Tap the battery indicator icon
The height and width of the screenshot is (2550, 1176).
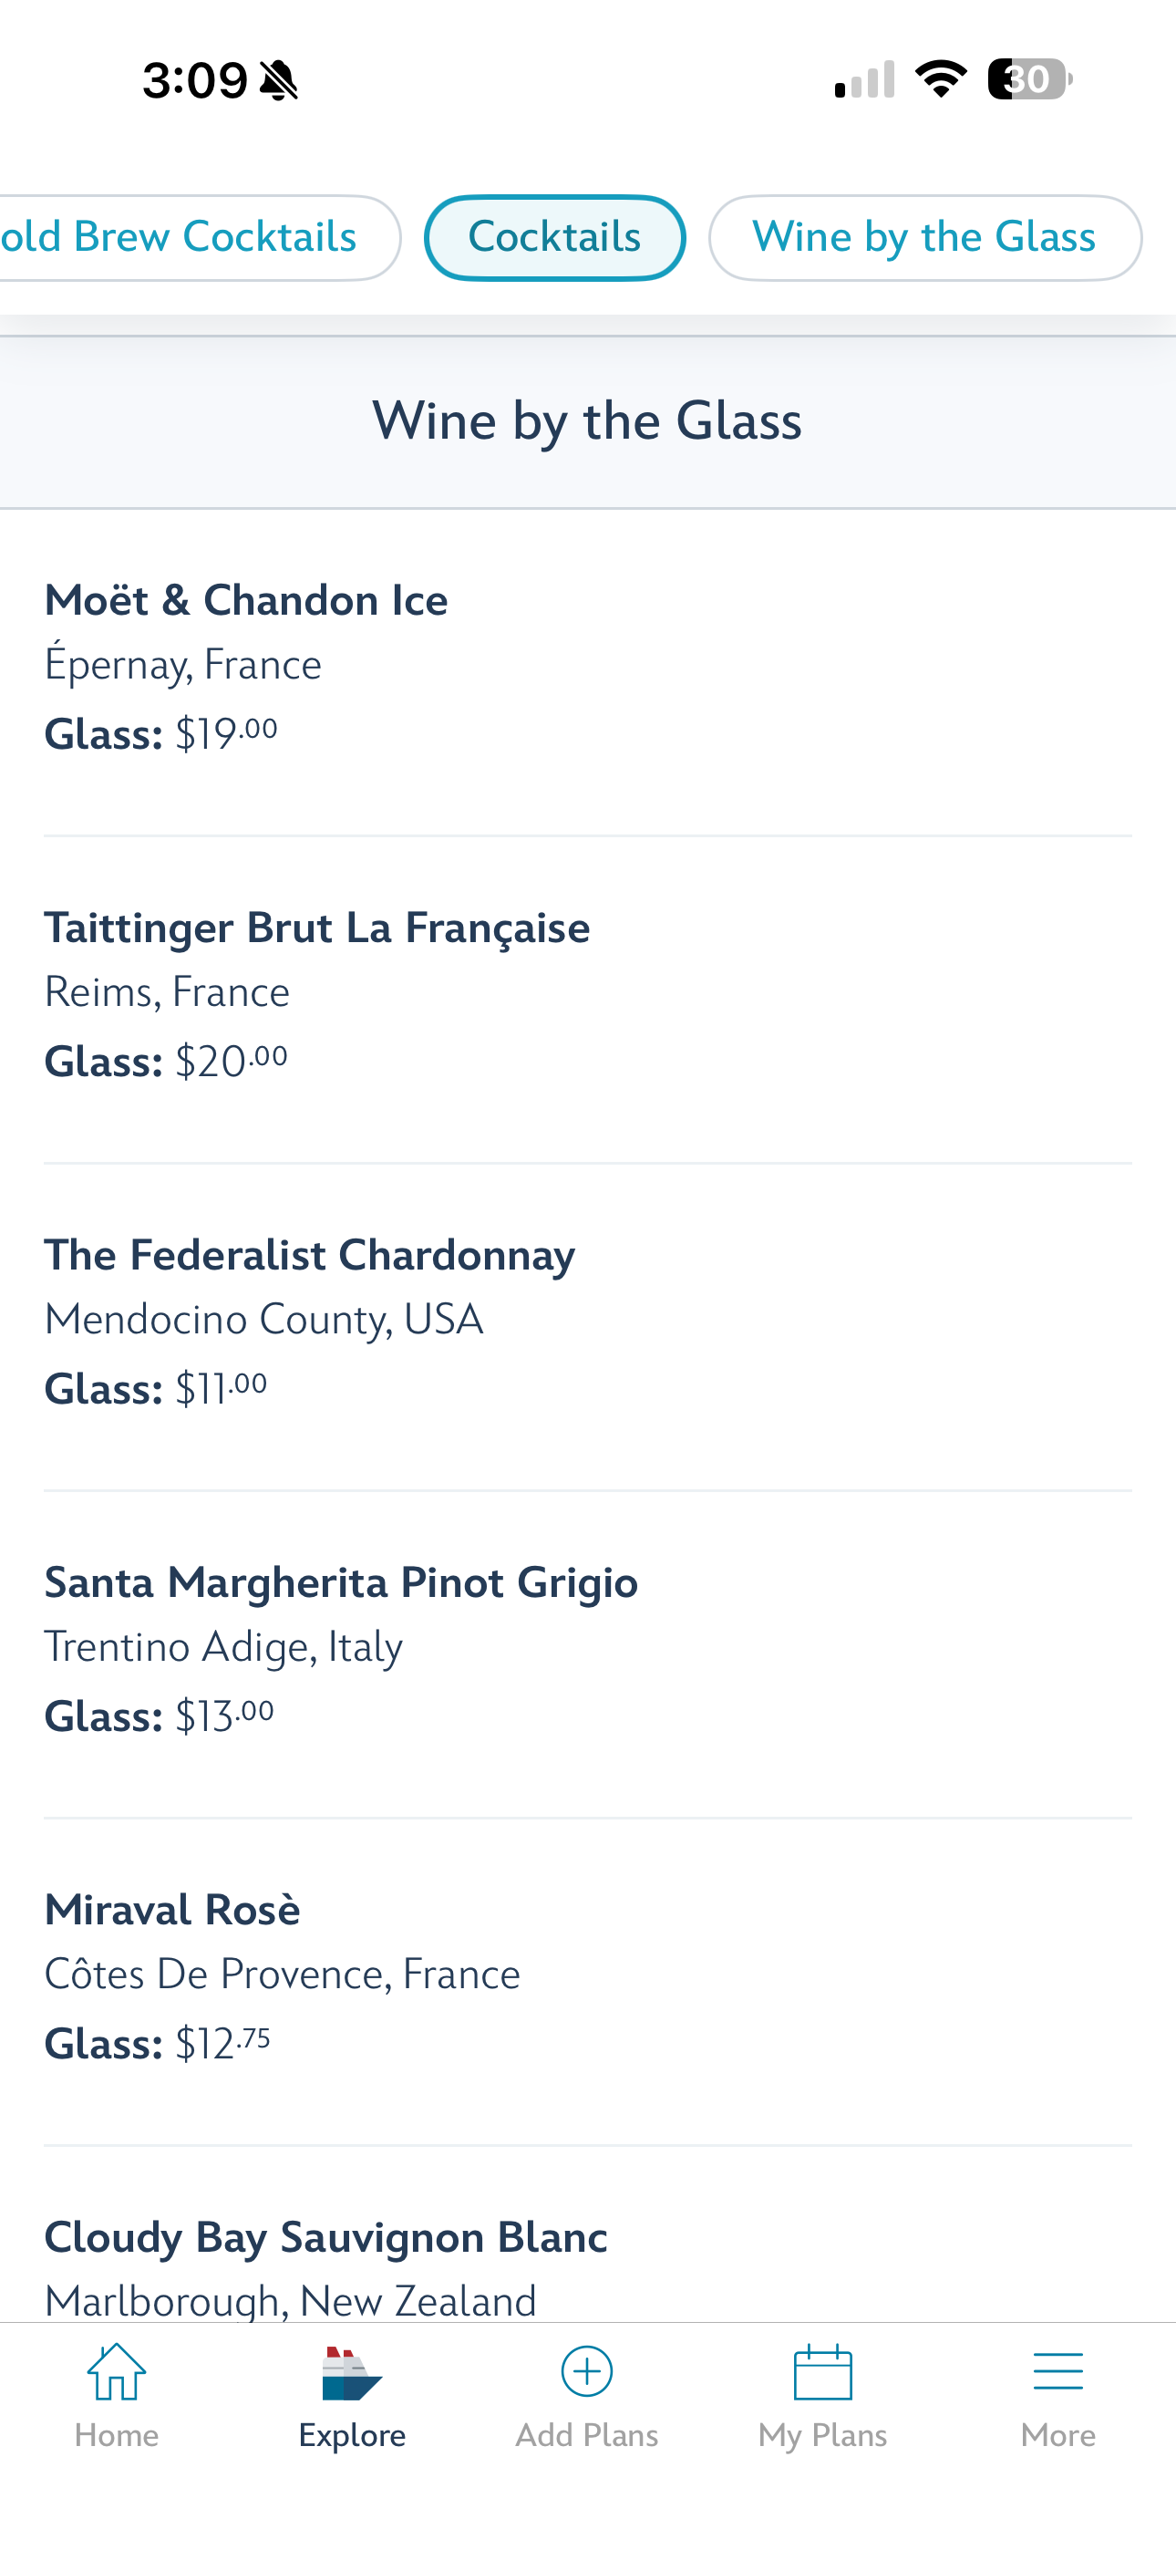[x=1029, y=79]
